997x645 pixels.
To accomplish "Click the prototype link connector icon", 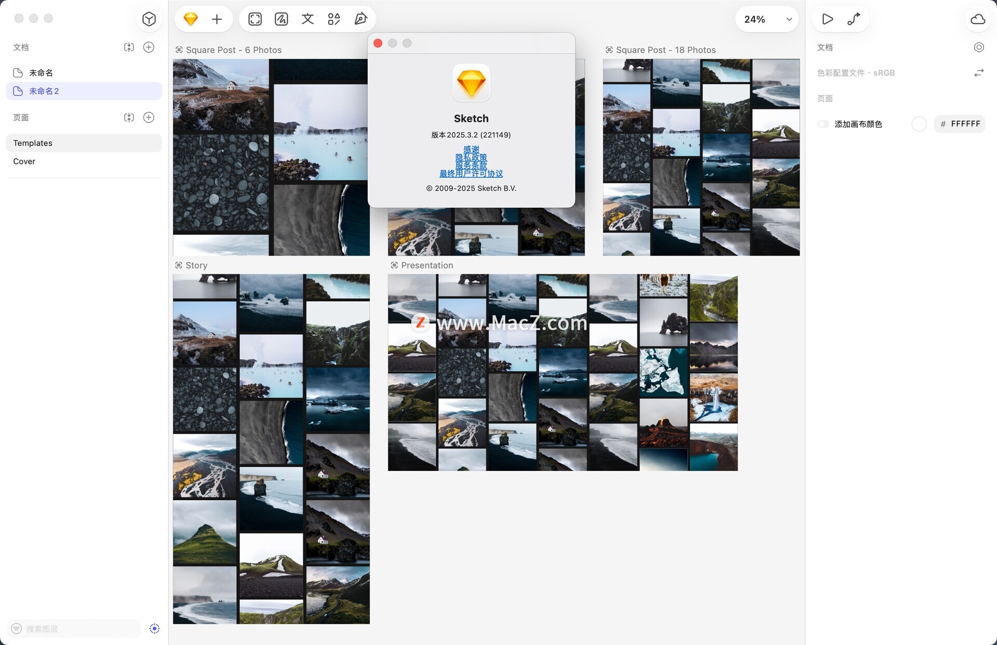I will click(x=854, y=19).
